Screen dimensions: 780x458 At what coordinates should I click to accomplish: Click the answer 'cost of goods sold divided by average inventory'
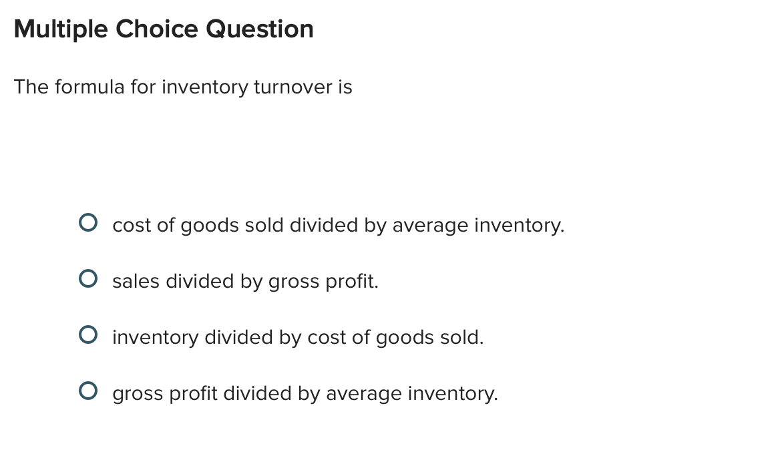338,225
